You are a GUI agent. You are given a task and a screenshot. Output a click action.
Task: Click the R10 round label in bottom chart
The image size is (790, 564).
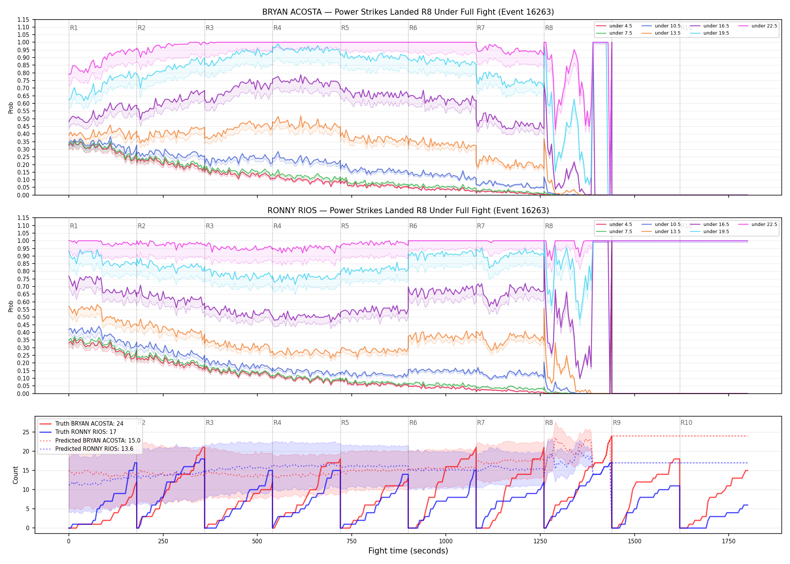(x=686, y=423)
